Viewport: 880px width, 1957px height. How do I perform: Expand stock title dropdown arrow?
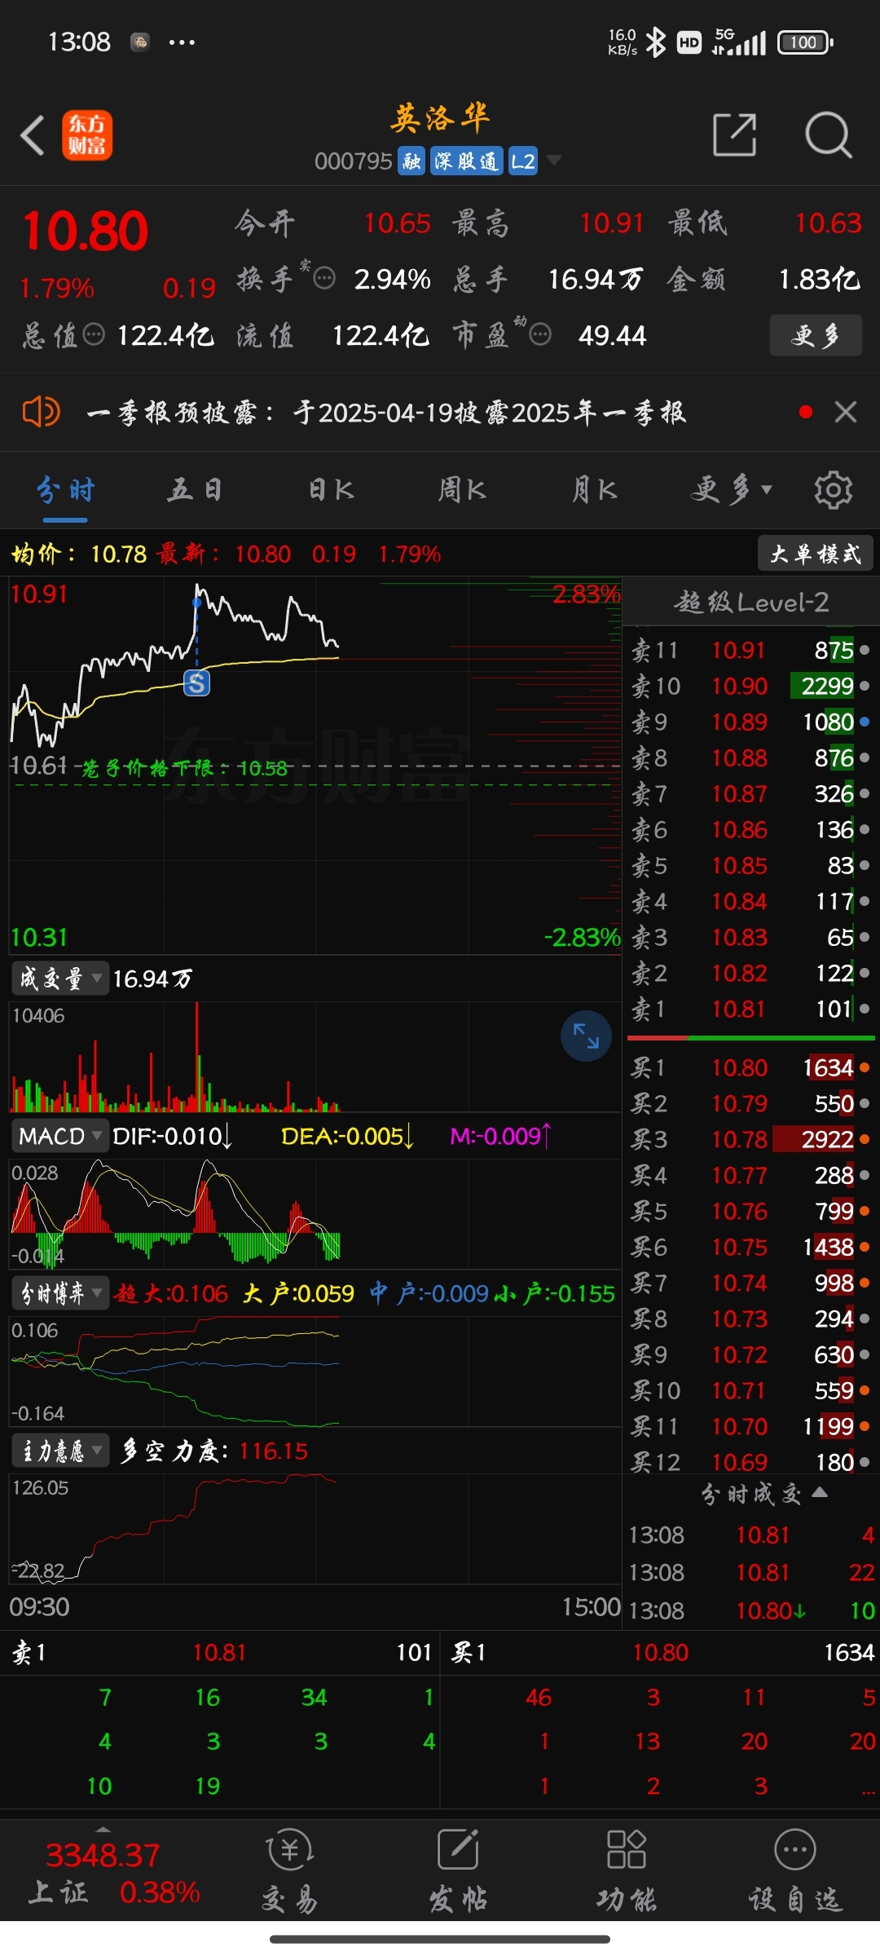click(x=554, y=161)
